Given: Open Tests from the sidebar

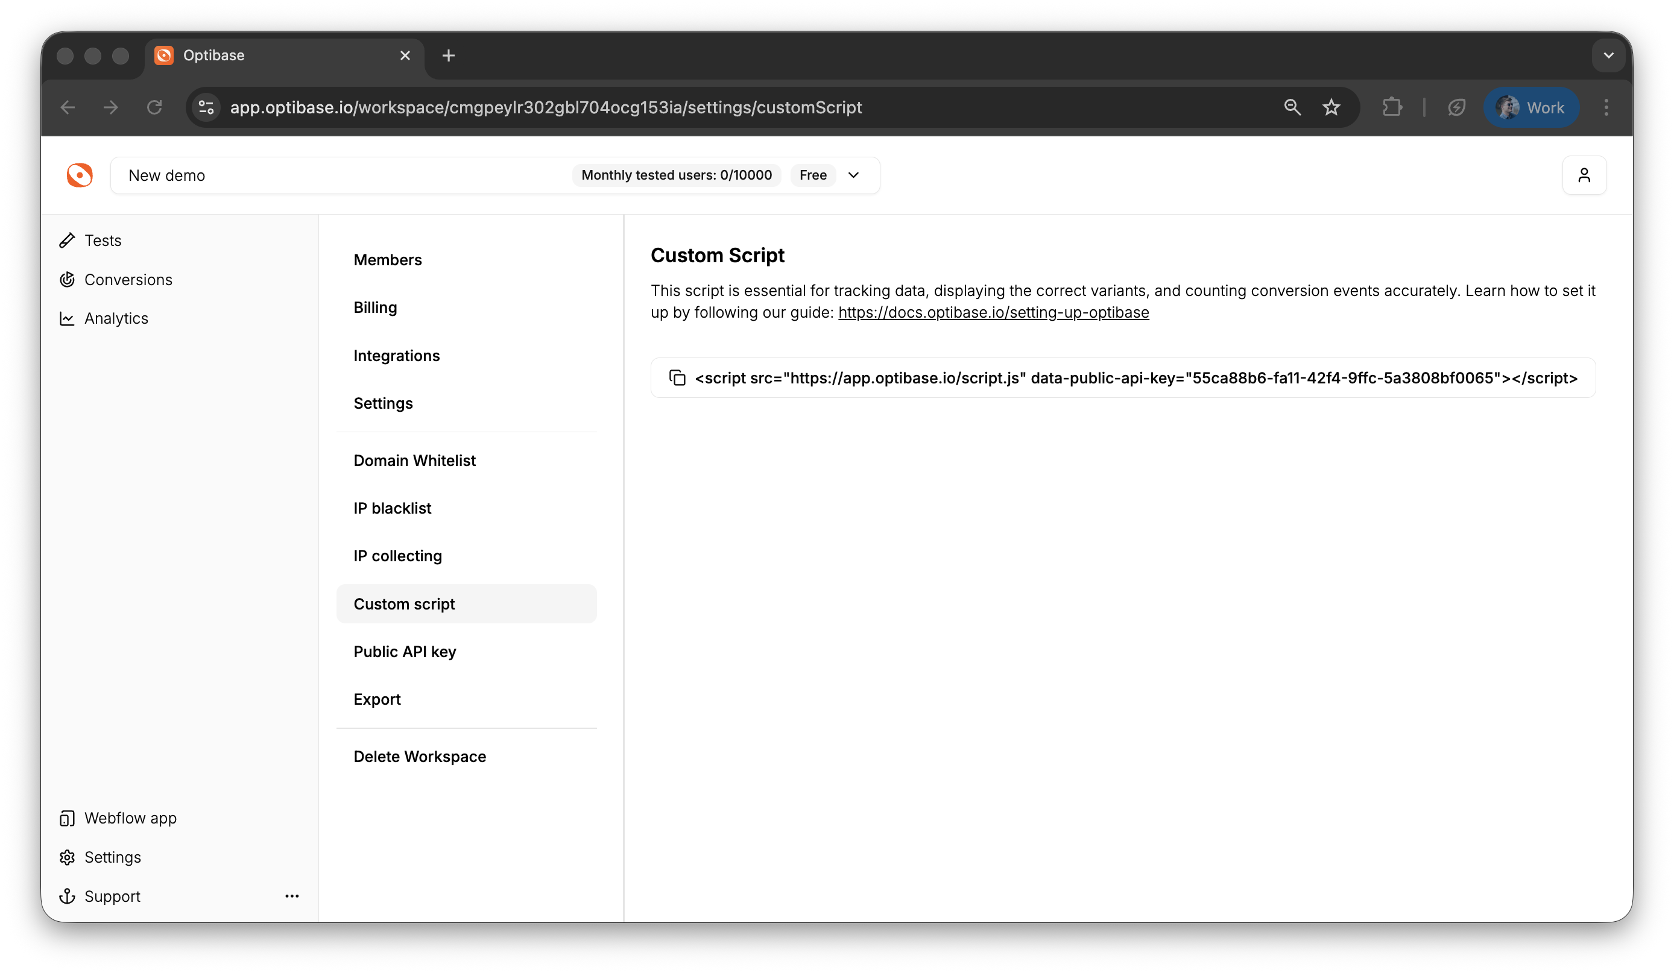Looking at the screenshot, I should pos(103,241).
